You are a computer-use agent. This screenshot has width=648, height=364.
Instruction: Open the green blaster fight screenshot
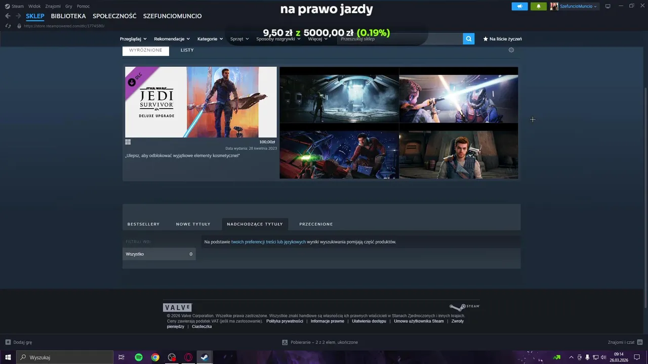pos(339,151)
